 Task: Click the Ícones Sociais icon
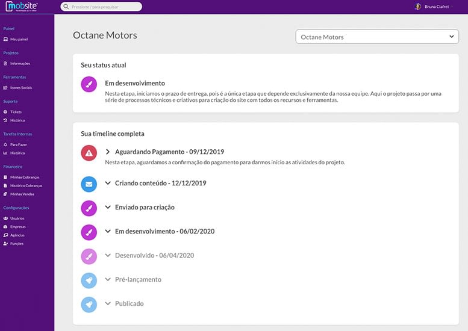tap(5, 88)
